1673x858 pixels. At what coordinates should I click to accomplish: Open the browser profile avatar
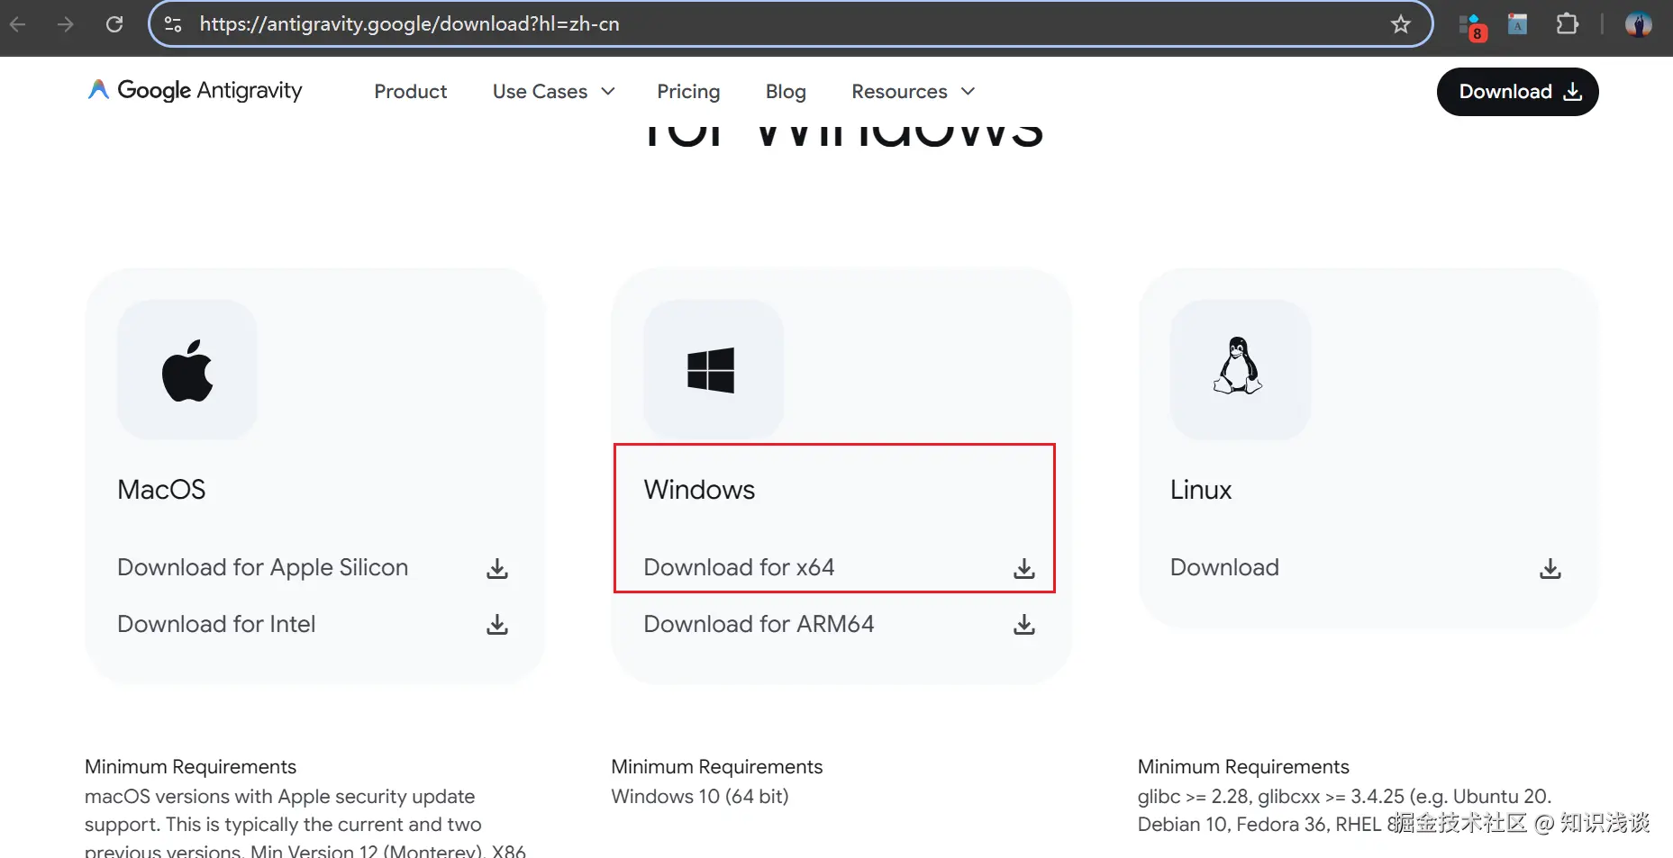pyautogui.click(x=1638, y=24)
